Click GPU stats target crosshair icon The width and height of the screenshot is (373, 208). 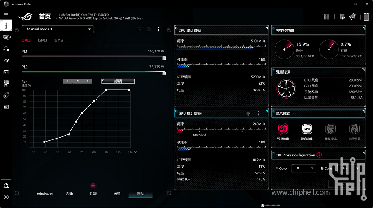tap(248, 113)
